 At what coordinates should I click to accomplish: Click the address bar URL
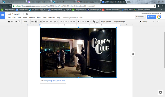(x=55, y=6)
